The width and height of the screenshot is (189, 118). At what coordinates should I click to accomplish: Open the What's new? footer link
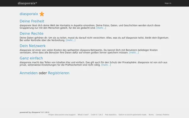click(x=83, y=115)
